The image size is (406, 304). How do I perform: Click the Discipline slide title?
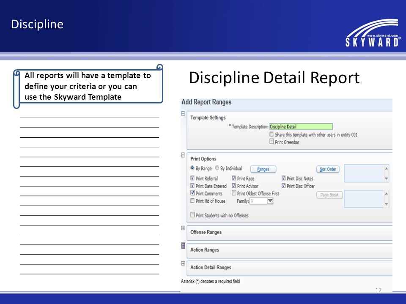pos(37,24)
